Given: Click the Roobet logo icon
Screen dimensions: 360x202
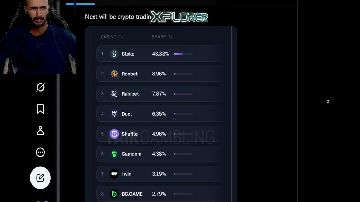Looking at the screenshot, I should [114, 74].
